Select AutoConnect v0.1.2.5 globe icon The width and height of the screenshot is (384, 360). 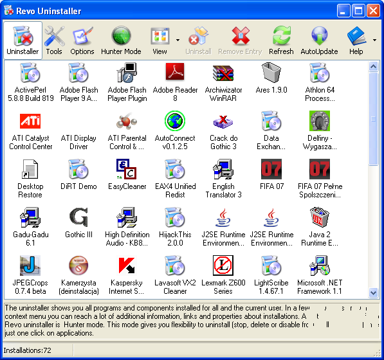(175, 120)
